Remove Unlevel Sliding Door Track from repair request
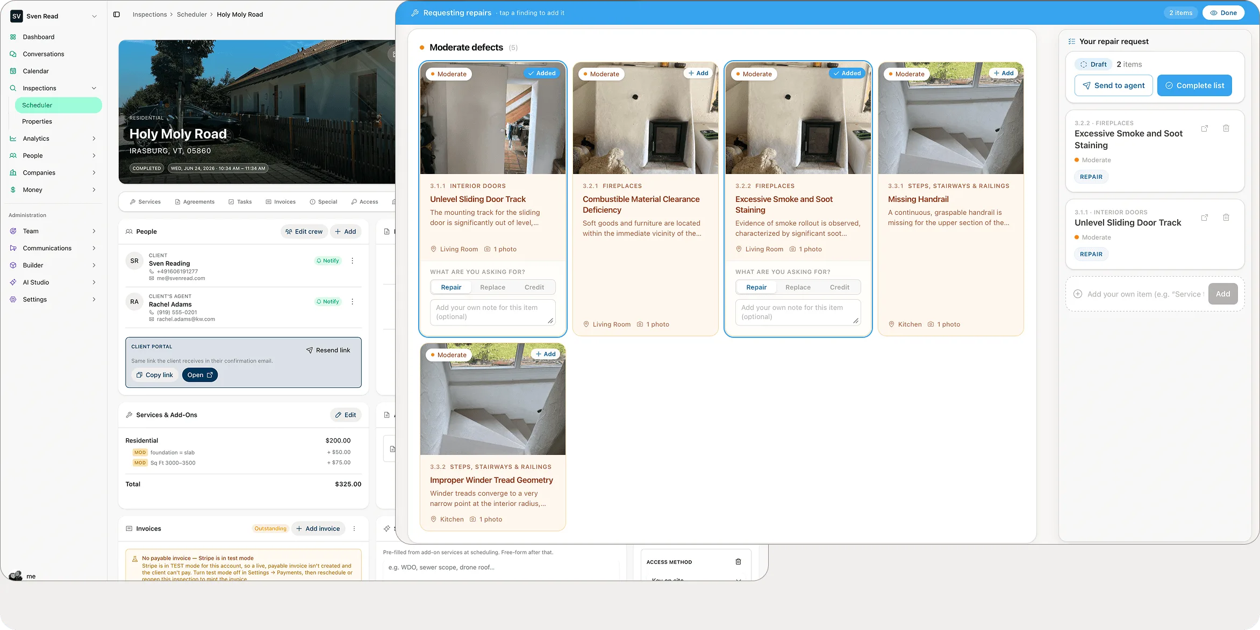The width and height of the screenshot is (1260, 630). tap(1226, 218)
